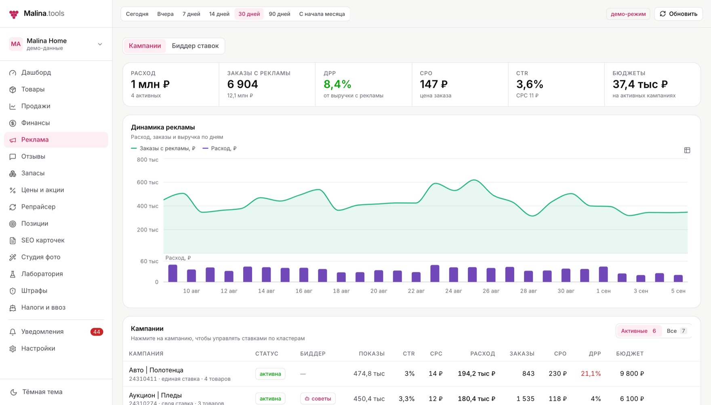Click the Налоги и ввоз ship icon
Screen dimensions: 711x405
click(x=13, y=308)
